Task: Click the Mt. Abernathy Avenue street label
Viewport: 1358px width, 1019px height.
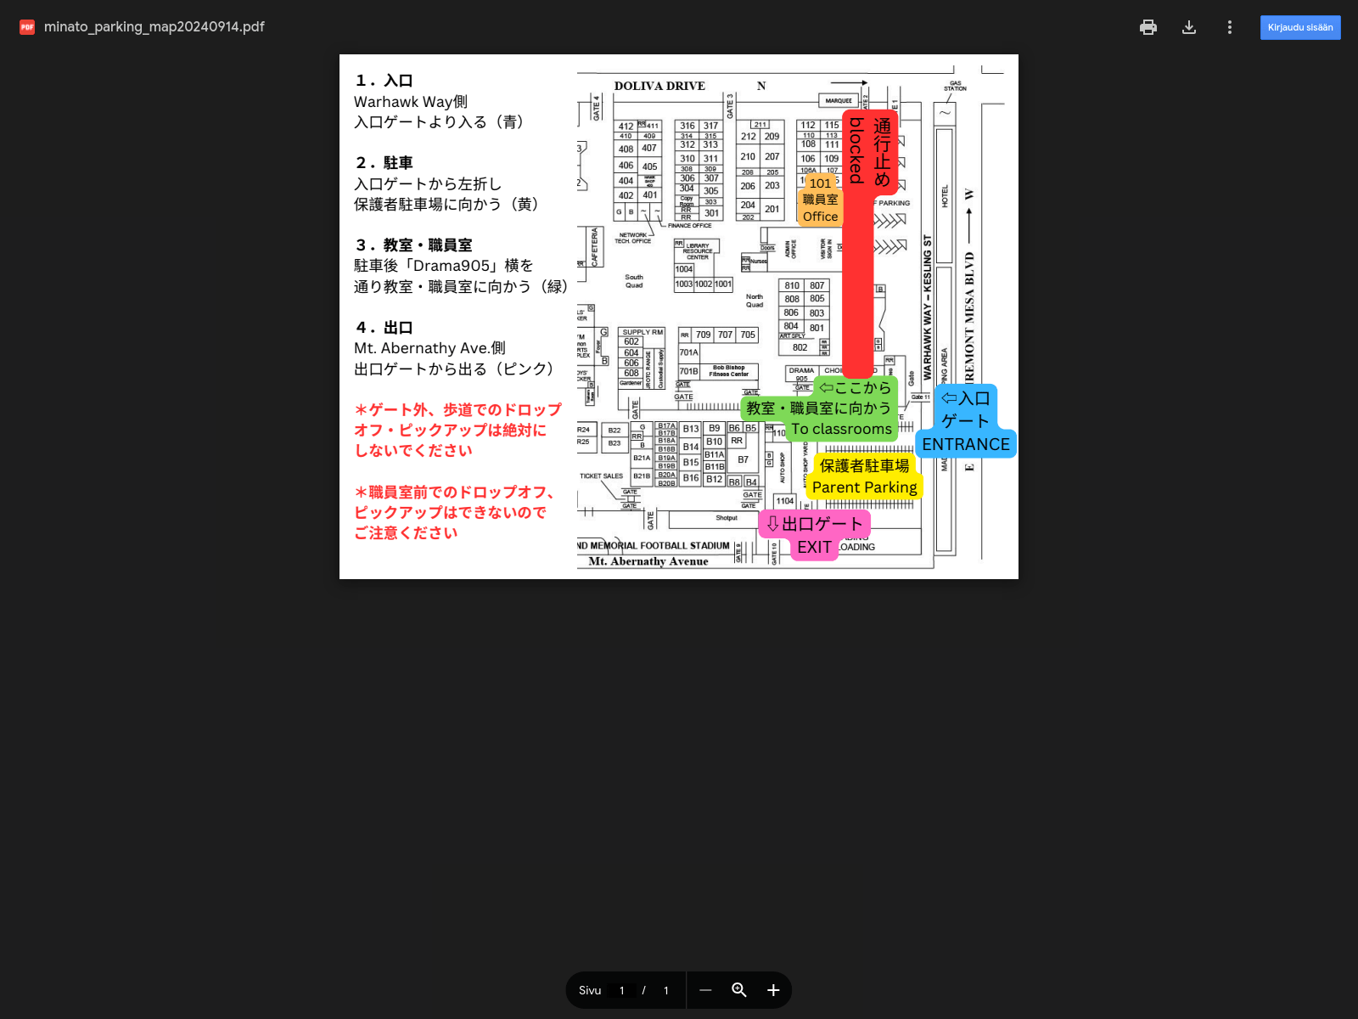Action: 648,561
